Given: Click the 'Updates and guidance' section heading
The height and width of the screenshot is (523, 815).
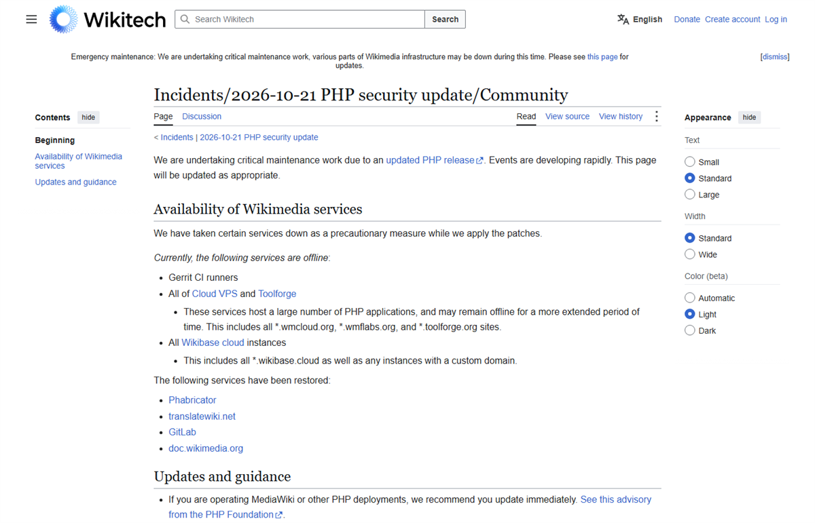Looking at the screenshot, I should (x=222, y=476).
